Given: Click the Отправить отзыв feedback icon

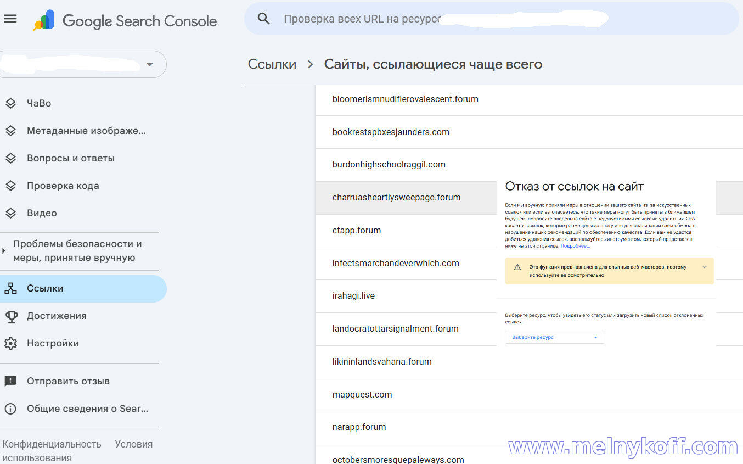Looking at the screenshot, I should (10, 381).
